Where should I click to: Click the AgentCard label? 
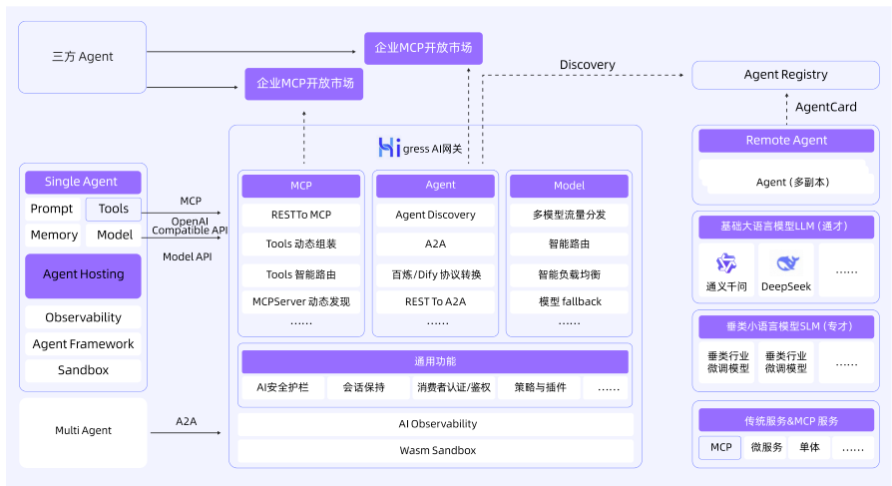825,107
